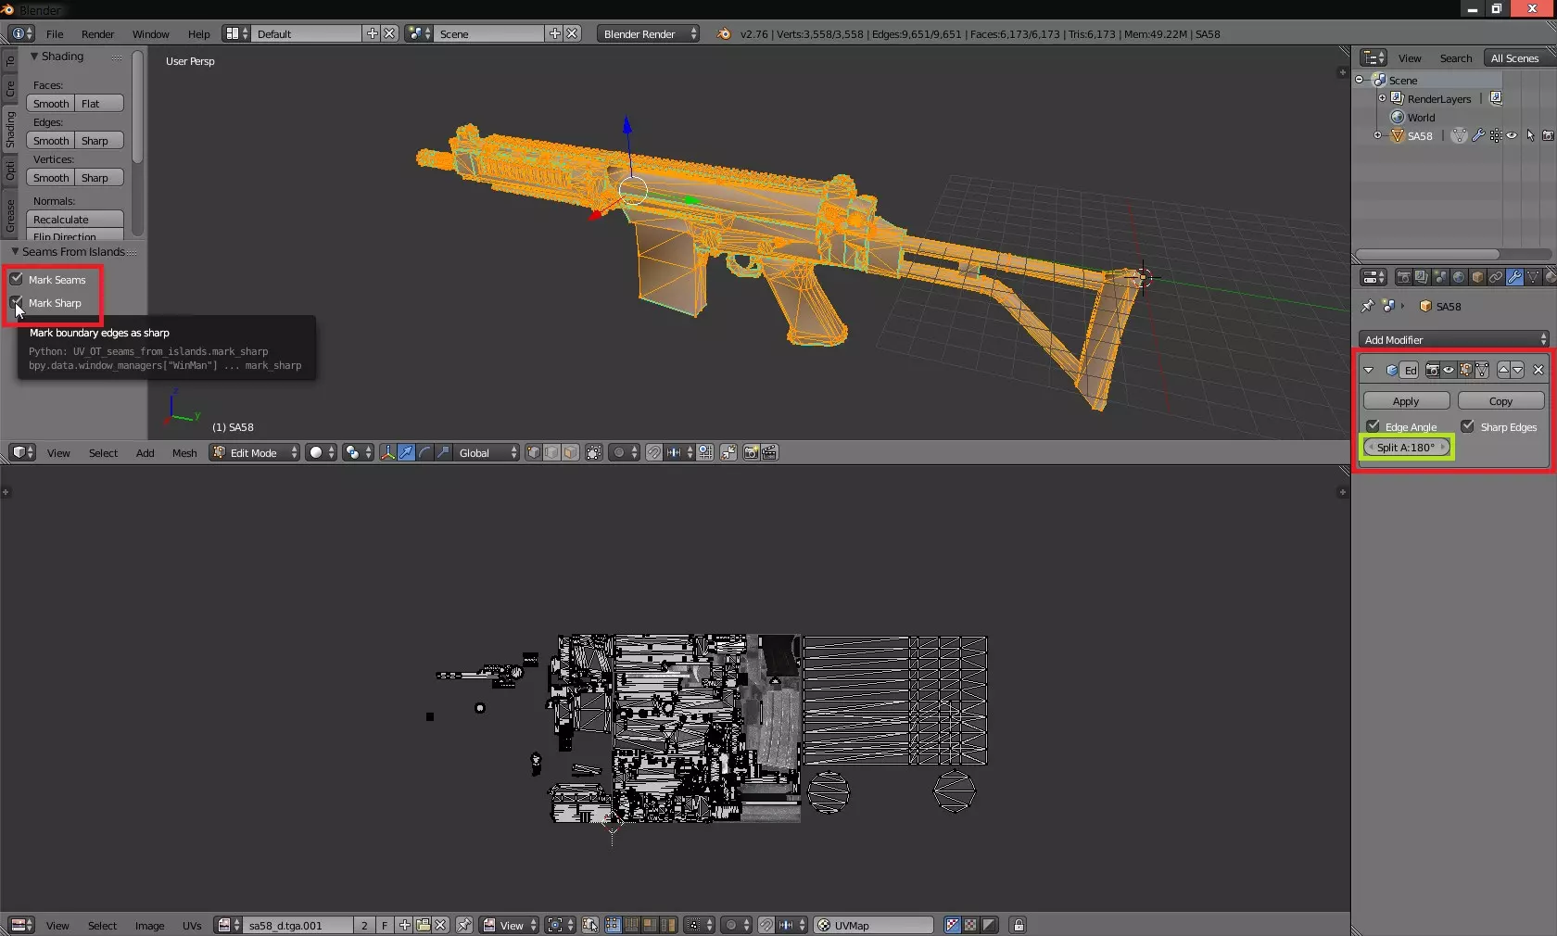Click Recalculate normals button
This screenshot has height=936, width=1557.
coord(74,219)
